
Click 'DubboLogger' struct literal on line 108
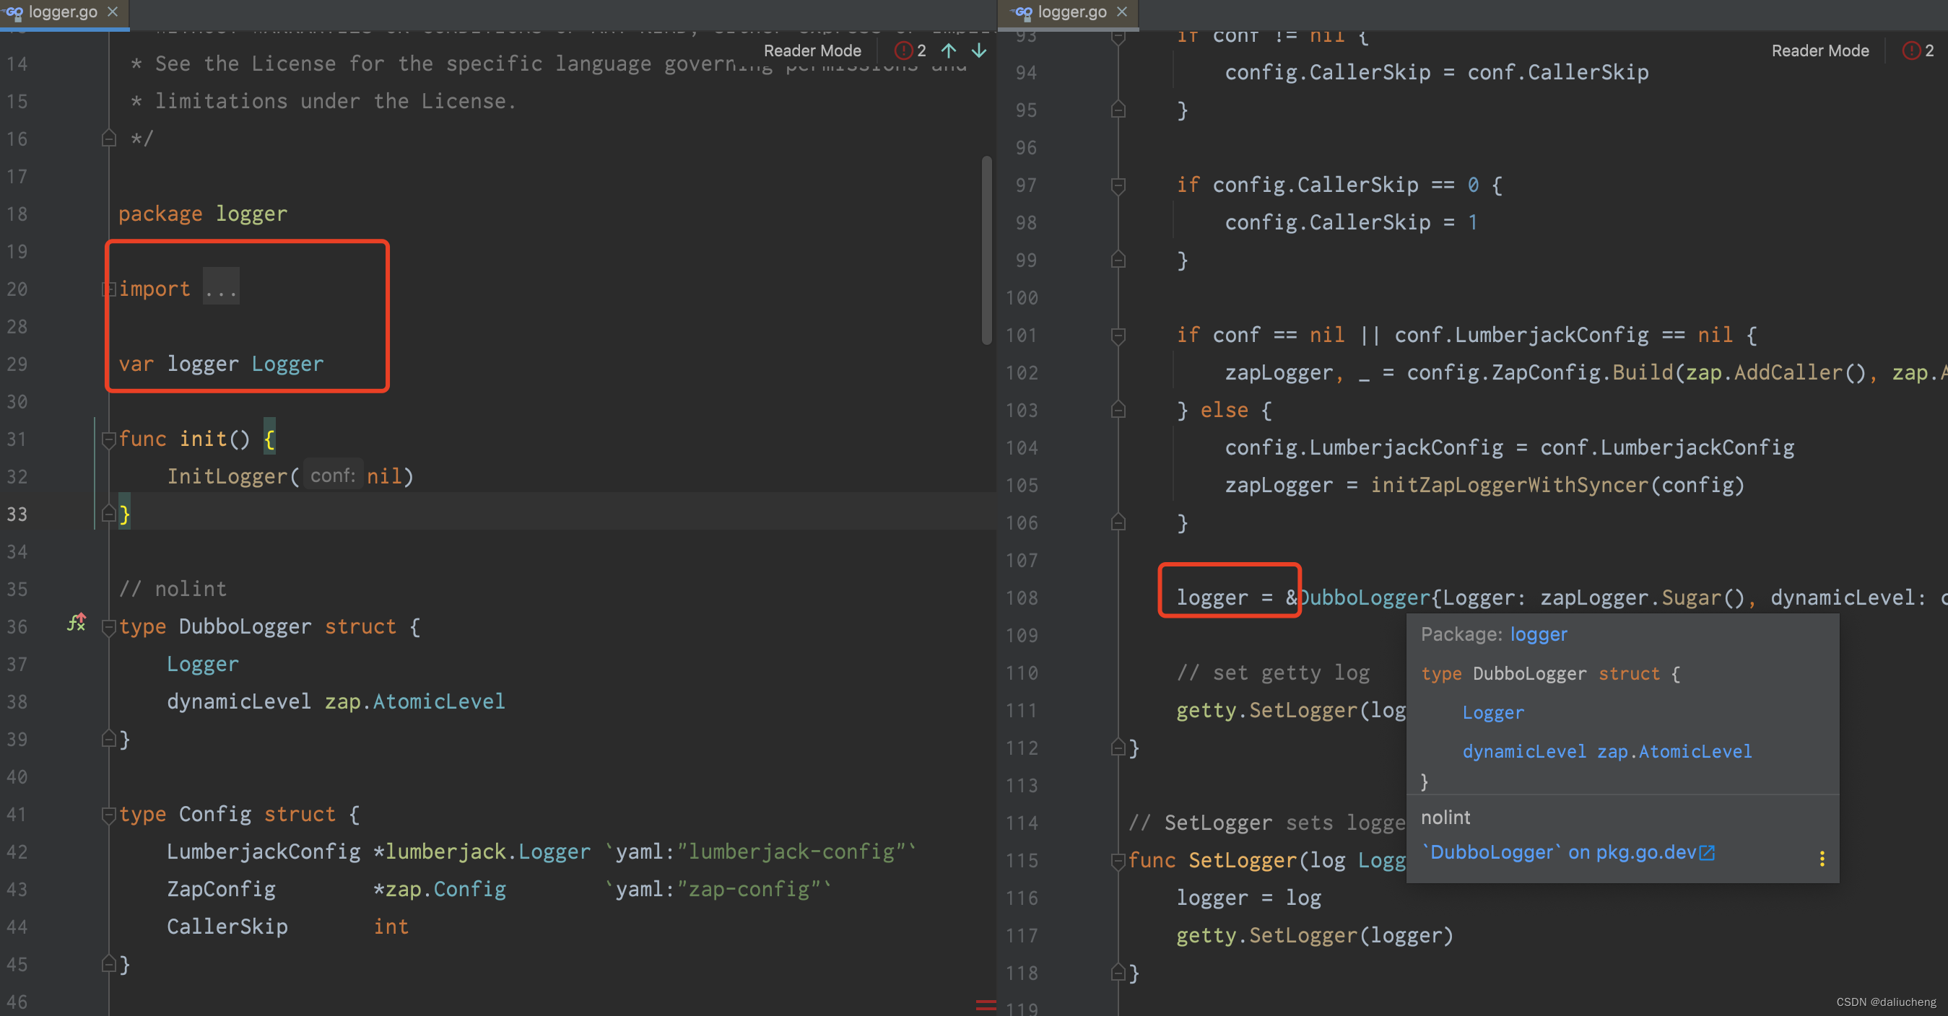1365,597
